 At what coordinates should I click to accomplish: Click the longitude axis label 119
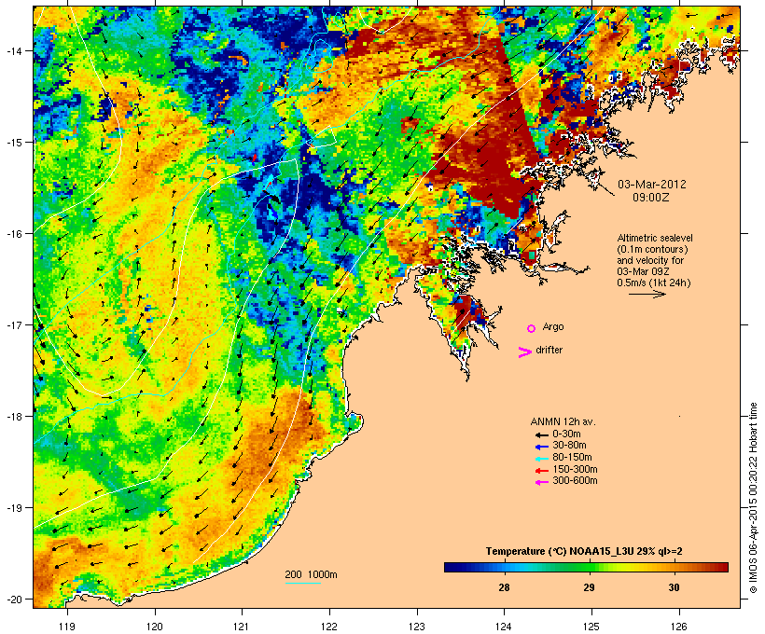(x=67, y=627)
